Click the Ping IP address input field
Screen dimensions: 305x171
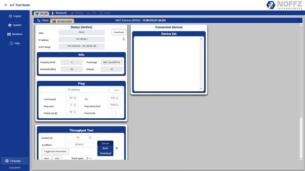coord(74,90)
